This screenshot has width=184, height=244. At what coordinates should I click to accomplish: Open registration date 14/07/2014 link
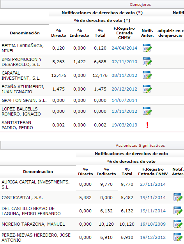point(124,100)
